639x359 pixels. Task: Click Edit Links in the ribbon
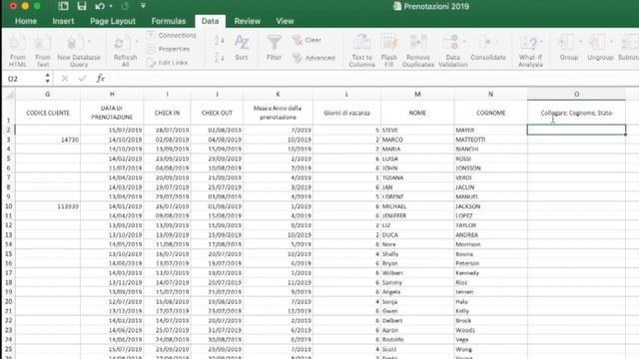[x=168, y=63]
